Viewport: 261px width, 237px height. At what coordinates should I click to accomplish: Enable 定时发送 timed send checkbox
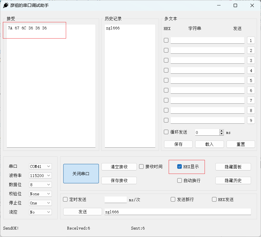click(65, 200)
